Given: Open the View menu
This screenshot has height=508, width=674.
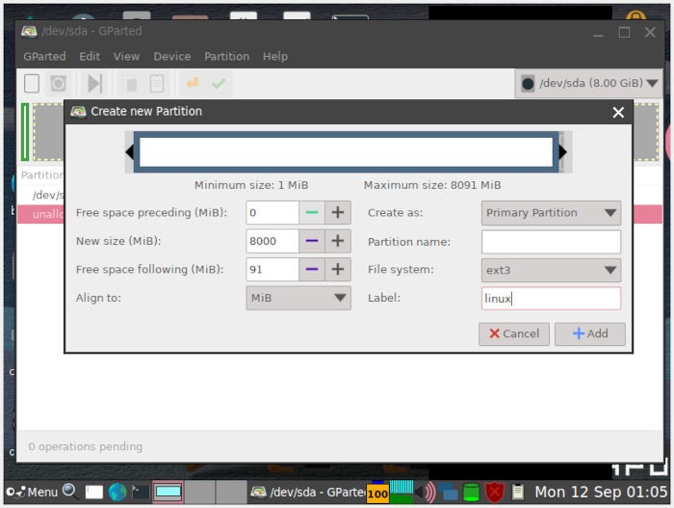Looking at the screenshot, I should [126, 57].
